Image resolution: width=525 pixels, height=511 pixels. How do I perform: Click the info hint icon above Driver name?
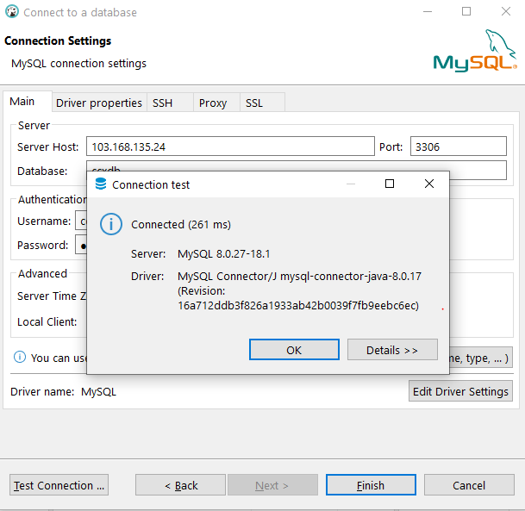click(19, 357)
